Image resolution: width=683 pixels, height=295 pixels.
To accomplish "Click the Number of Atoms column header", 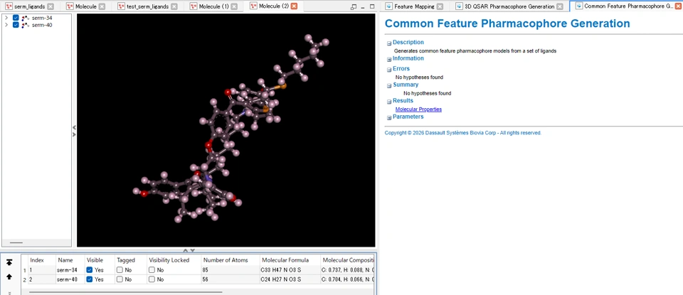I will 231,260.
